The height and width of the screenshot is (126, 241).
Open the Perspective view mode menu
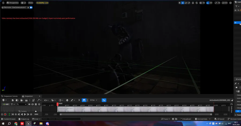coord(12,3)
